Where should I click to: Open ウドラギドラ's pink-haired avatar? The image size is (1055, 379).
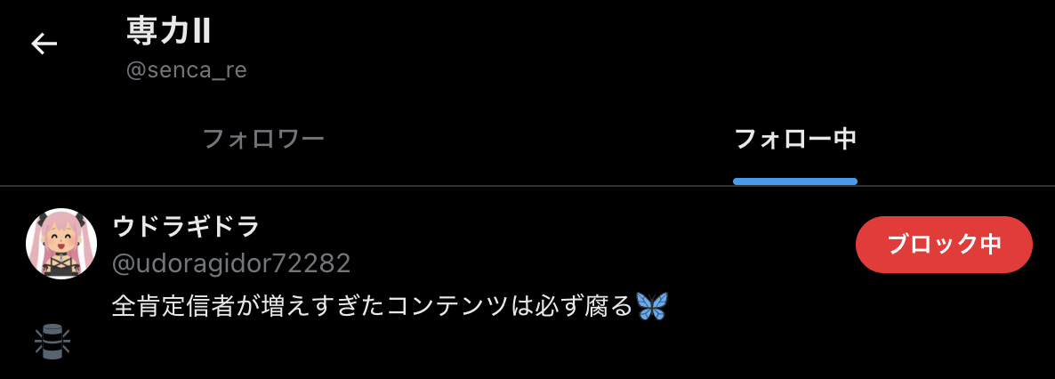coord(61,244)
